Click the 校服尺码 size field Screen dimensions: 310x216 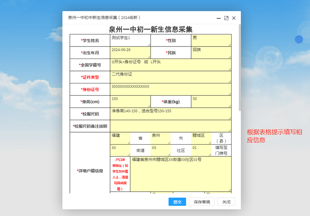pyautogui.click(x=171, y=114)
